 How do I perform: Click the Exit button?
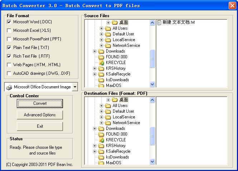click(x=40, y=126)
